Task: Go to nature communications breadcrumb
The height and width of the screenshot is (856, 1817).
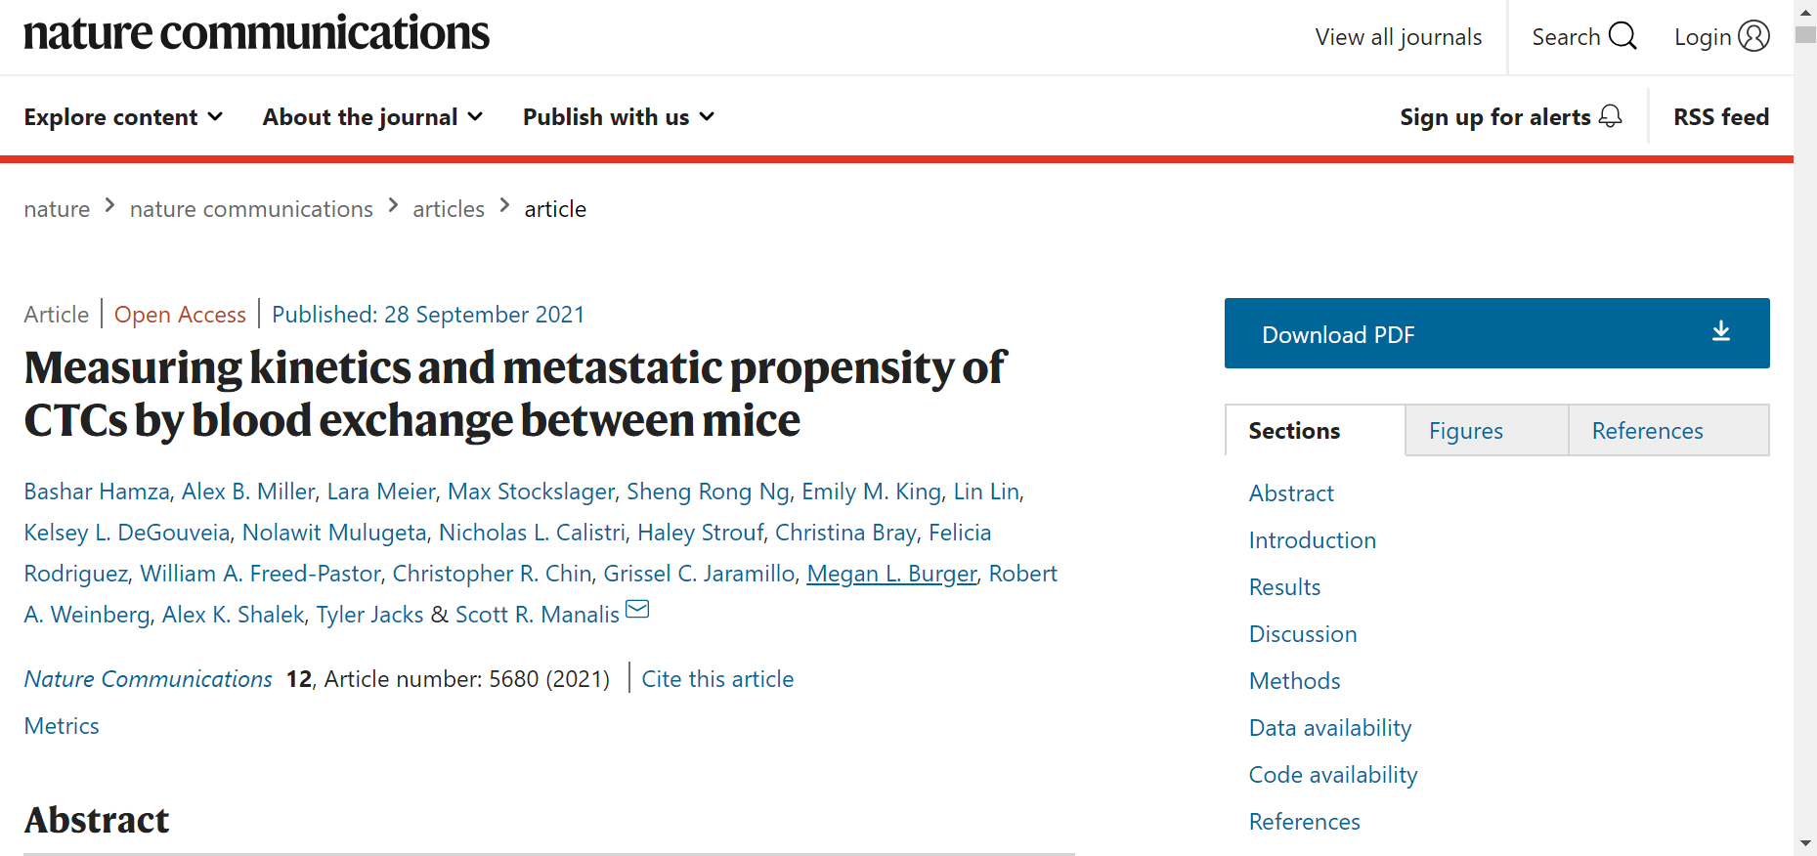Action: 251,209
